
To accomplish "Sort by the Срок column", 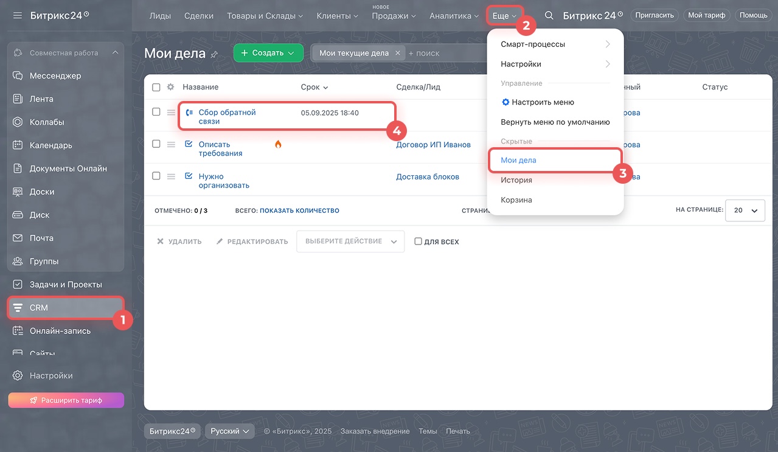I will click(314, 87).
